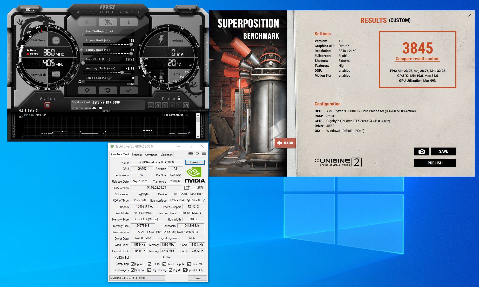Click Compare results online link
Viewport: 479px width, 287px height.
[417, 59]
